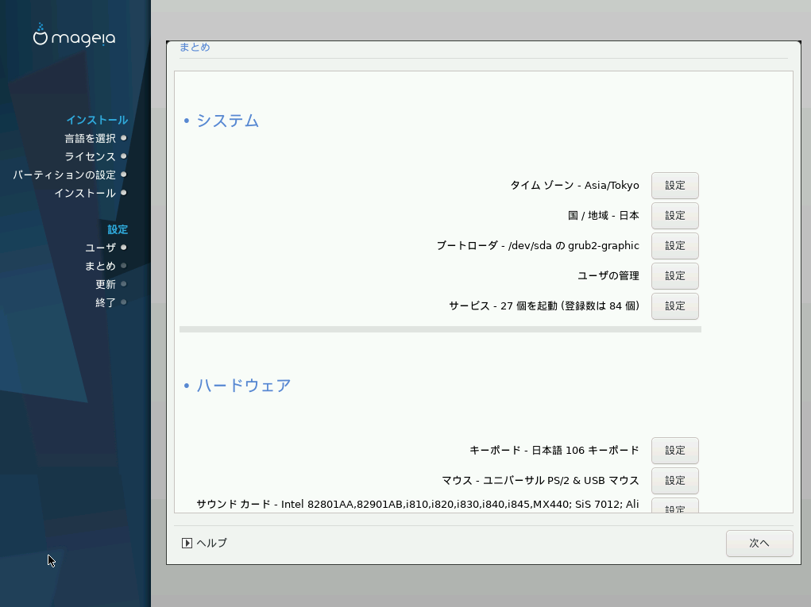Screen dimensions: 811x607
Task: Click the Mageia logo in the sidebar
Action: tap(74, 36)
